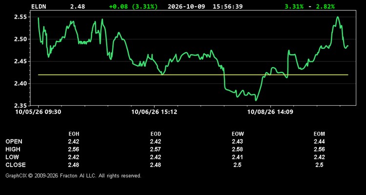Click the yellow horizontal reference line
366x195 pixels.
(x=193, y=75)
